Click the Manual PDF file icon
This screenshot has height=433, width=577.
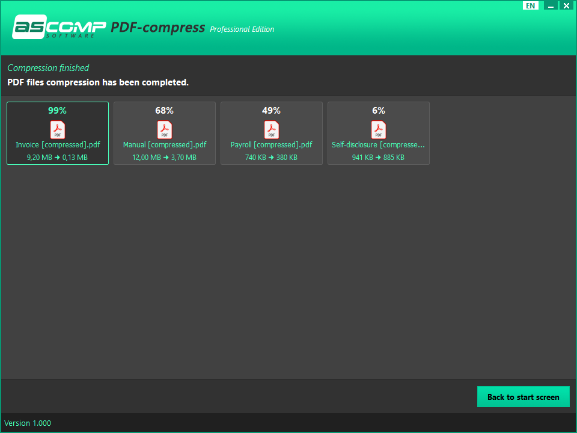165,129
